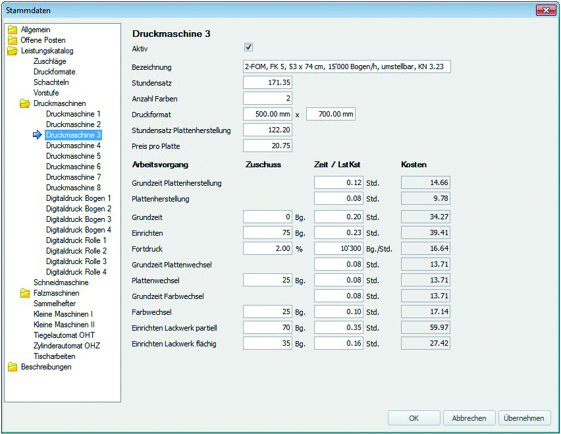Click the Leistungskatalog folder icon
This screenshot has height=434, width=561.
[13, 51]
